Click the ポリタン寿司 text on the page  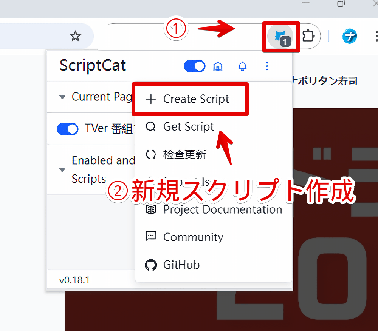[327, 81]
